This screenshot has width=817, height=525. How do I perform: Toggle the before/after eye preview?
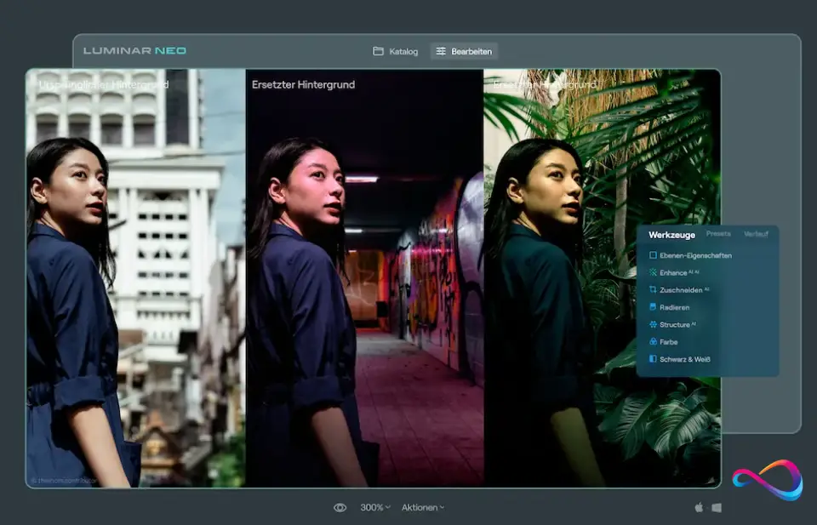pyautogui.click(x=340, y=506)
